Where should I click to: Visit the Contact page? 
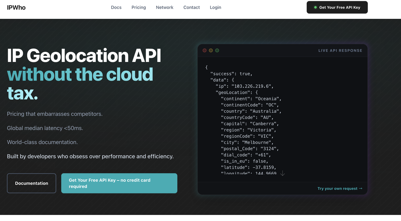point(192,7)
